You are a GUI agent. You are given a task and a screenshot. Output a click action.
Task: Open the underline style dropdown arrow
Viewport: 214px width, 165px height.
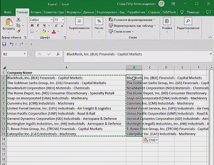pyautogui.click(x=49, y=25)
